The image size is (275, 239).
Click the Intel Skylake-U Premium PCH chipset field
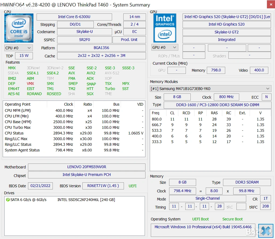[x=86, y=175]
